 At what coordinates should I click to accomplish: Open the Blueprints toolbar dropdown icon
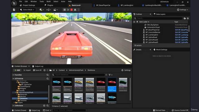pyautogui.click(x=49, y=10)
